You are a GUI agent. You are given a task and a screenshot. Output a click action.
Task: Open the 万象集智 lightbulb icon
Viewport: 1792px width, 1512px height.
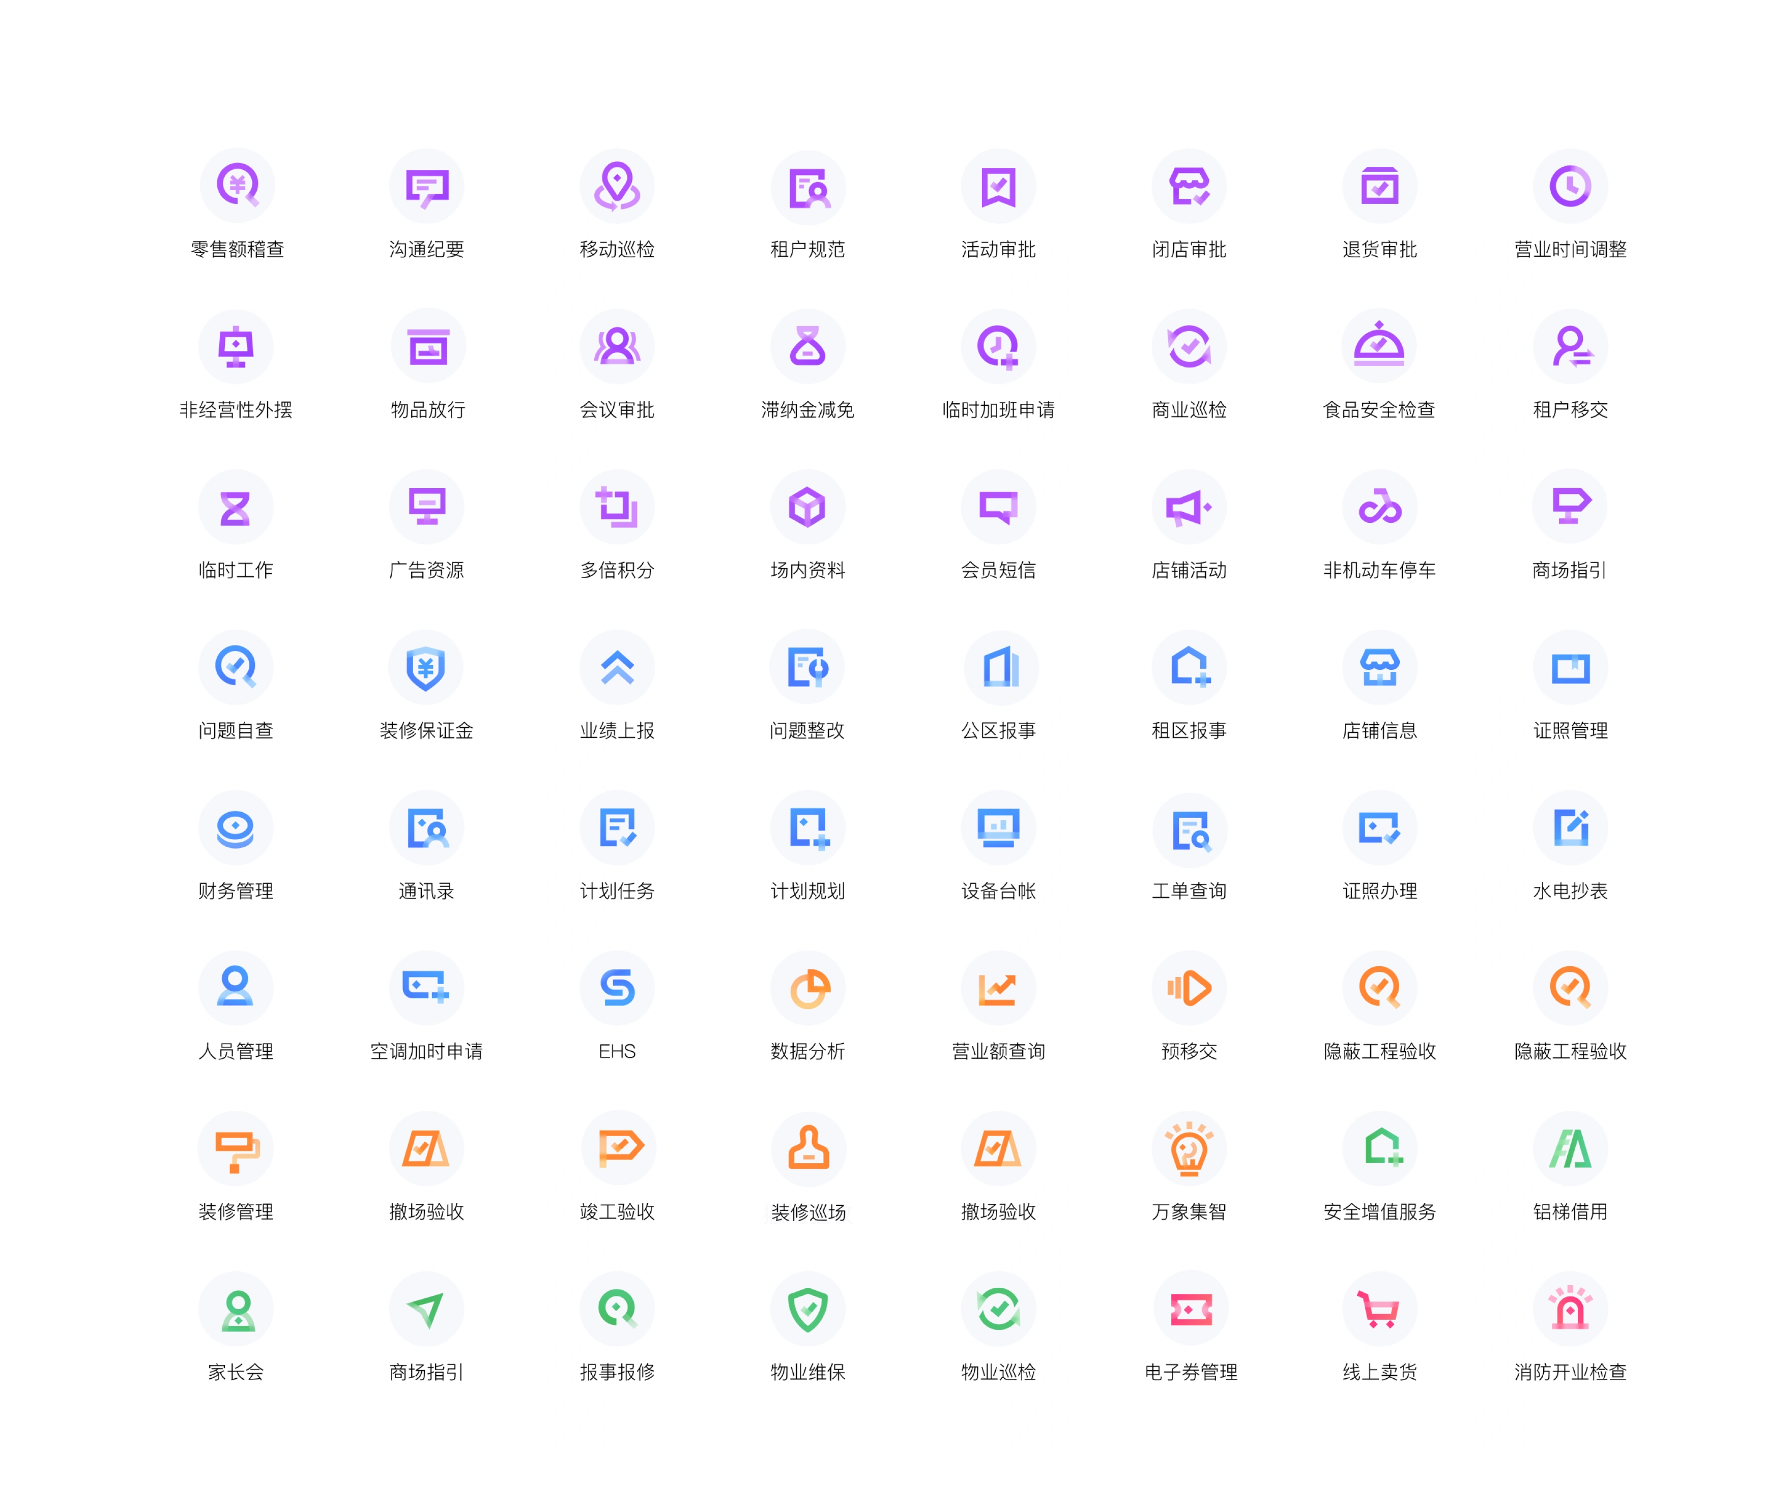(1189, 1148)
